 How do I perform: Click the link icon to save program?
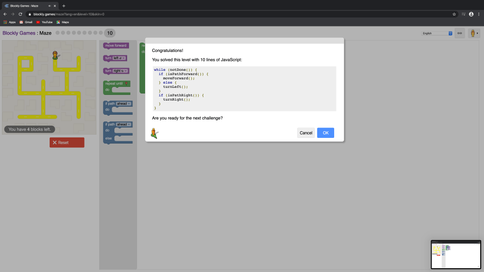point(459,34)
